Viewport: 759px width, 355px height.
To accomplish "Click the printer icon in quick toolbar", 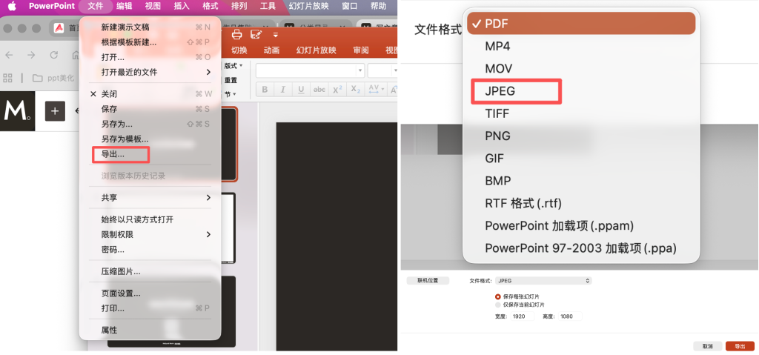I will 237,34.
